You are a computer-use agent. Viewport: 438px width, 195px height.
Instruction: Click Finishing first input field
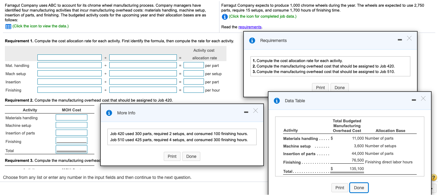(69, 90)
